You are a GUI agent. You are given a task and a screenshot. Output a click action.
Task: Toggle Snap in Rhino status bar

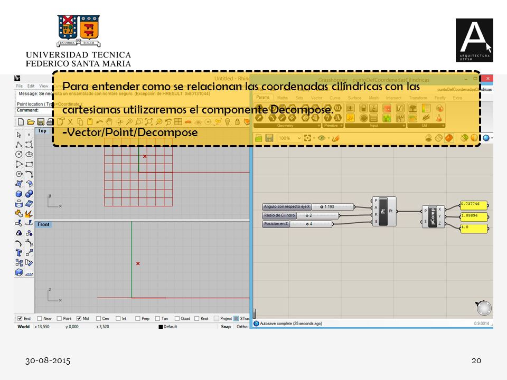pyautogui.click(x=226, y=327)
